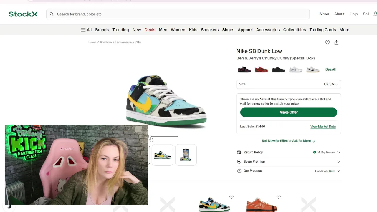Select Apparel in navigation bar

[x=245, y=30]
